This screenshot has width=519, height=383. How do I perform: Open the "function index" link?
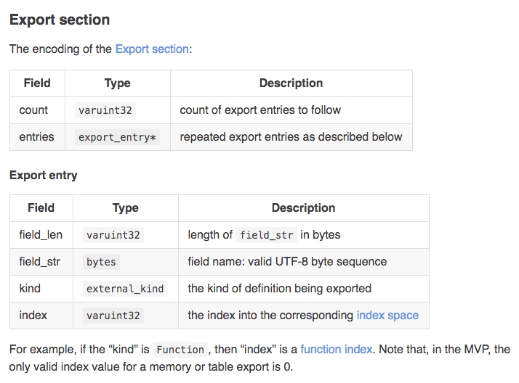[x=335, y=350]
